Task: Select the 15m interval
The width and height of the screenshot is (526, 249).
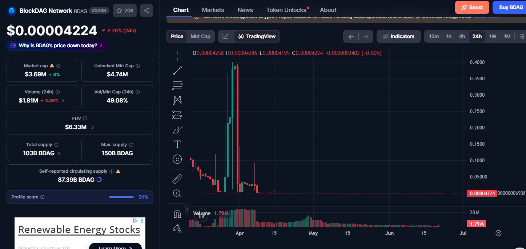Action: 434,36
